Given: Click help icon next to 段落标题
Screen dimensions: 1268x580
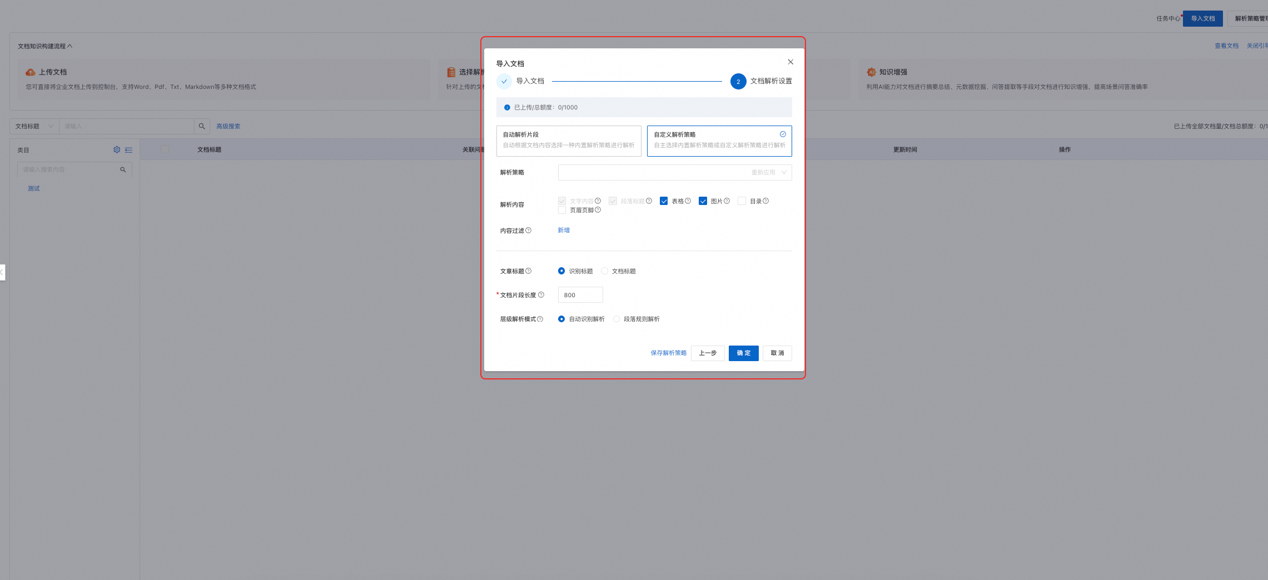Looking at the screenshot, I should 649,201.
